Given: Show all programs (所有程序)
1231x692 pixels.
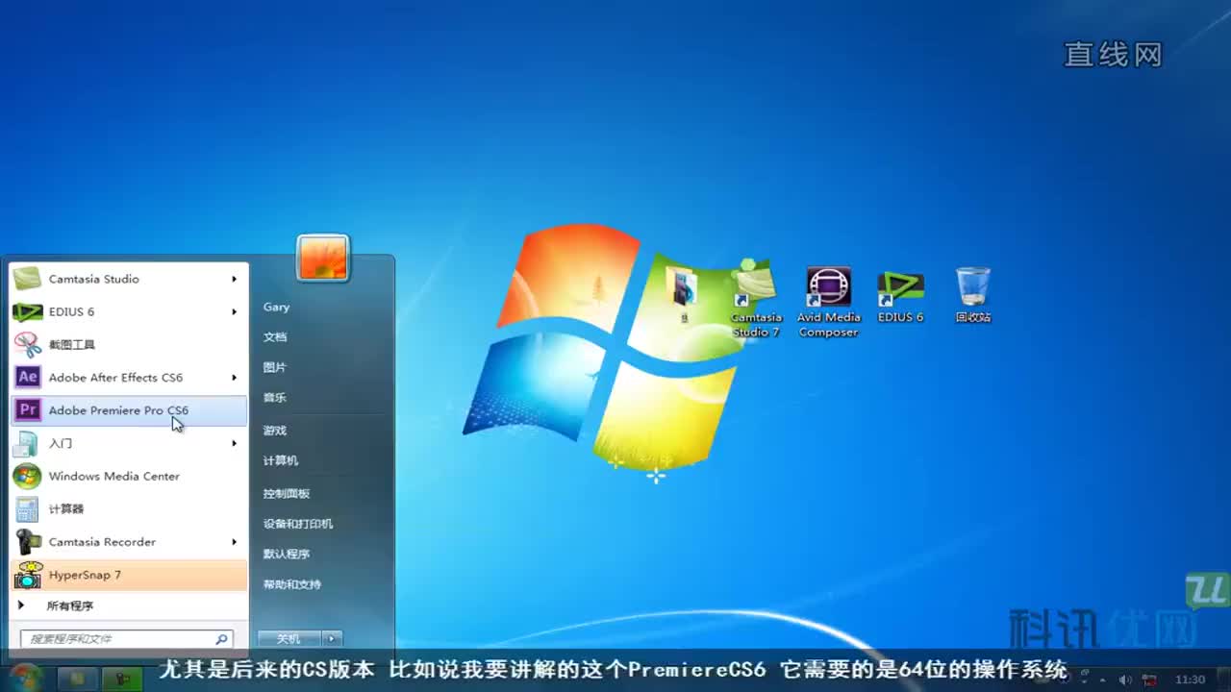Looking at the screenshot, I should coord(69,606).
